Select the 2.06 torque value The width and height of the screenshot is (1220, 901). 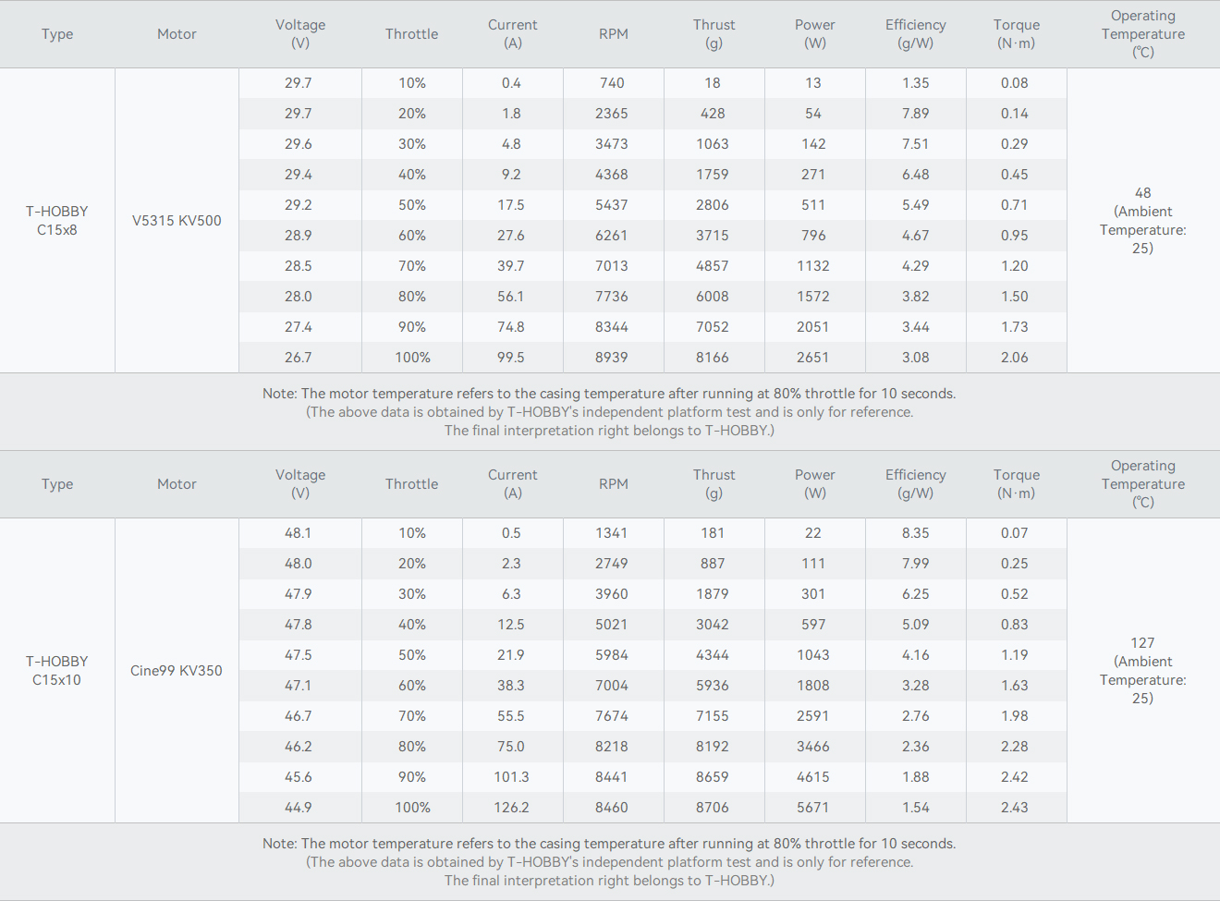tap(1015, 358)
